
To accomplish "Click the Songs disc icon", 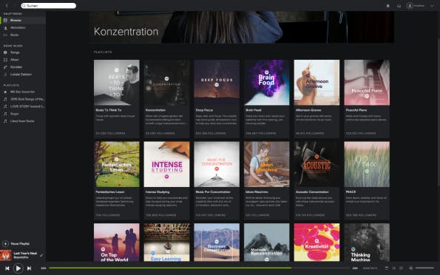I will pos(5,52).
